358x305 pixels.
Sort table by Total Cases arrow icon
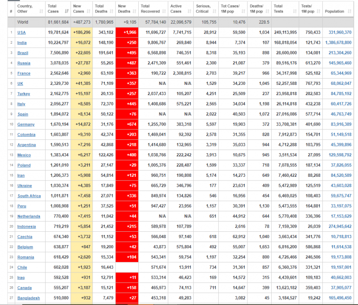pyautogui.click(x=67, y=11)
